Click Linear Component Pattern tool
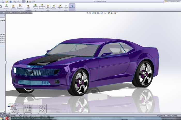The width and height of the screenshot is (181, 120). click(x=6, y=6)
